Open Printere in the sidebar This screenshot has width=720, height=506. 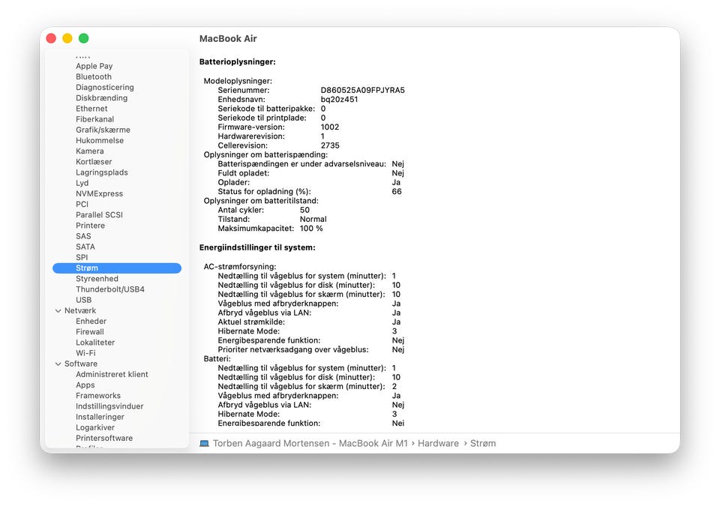click(91, 226)
